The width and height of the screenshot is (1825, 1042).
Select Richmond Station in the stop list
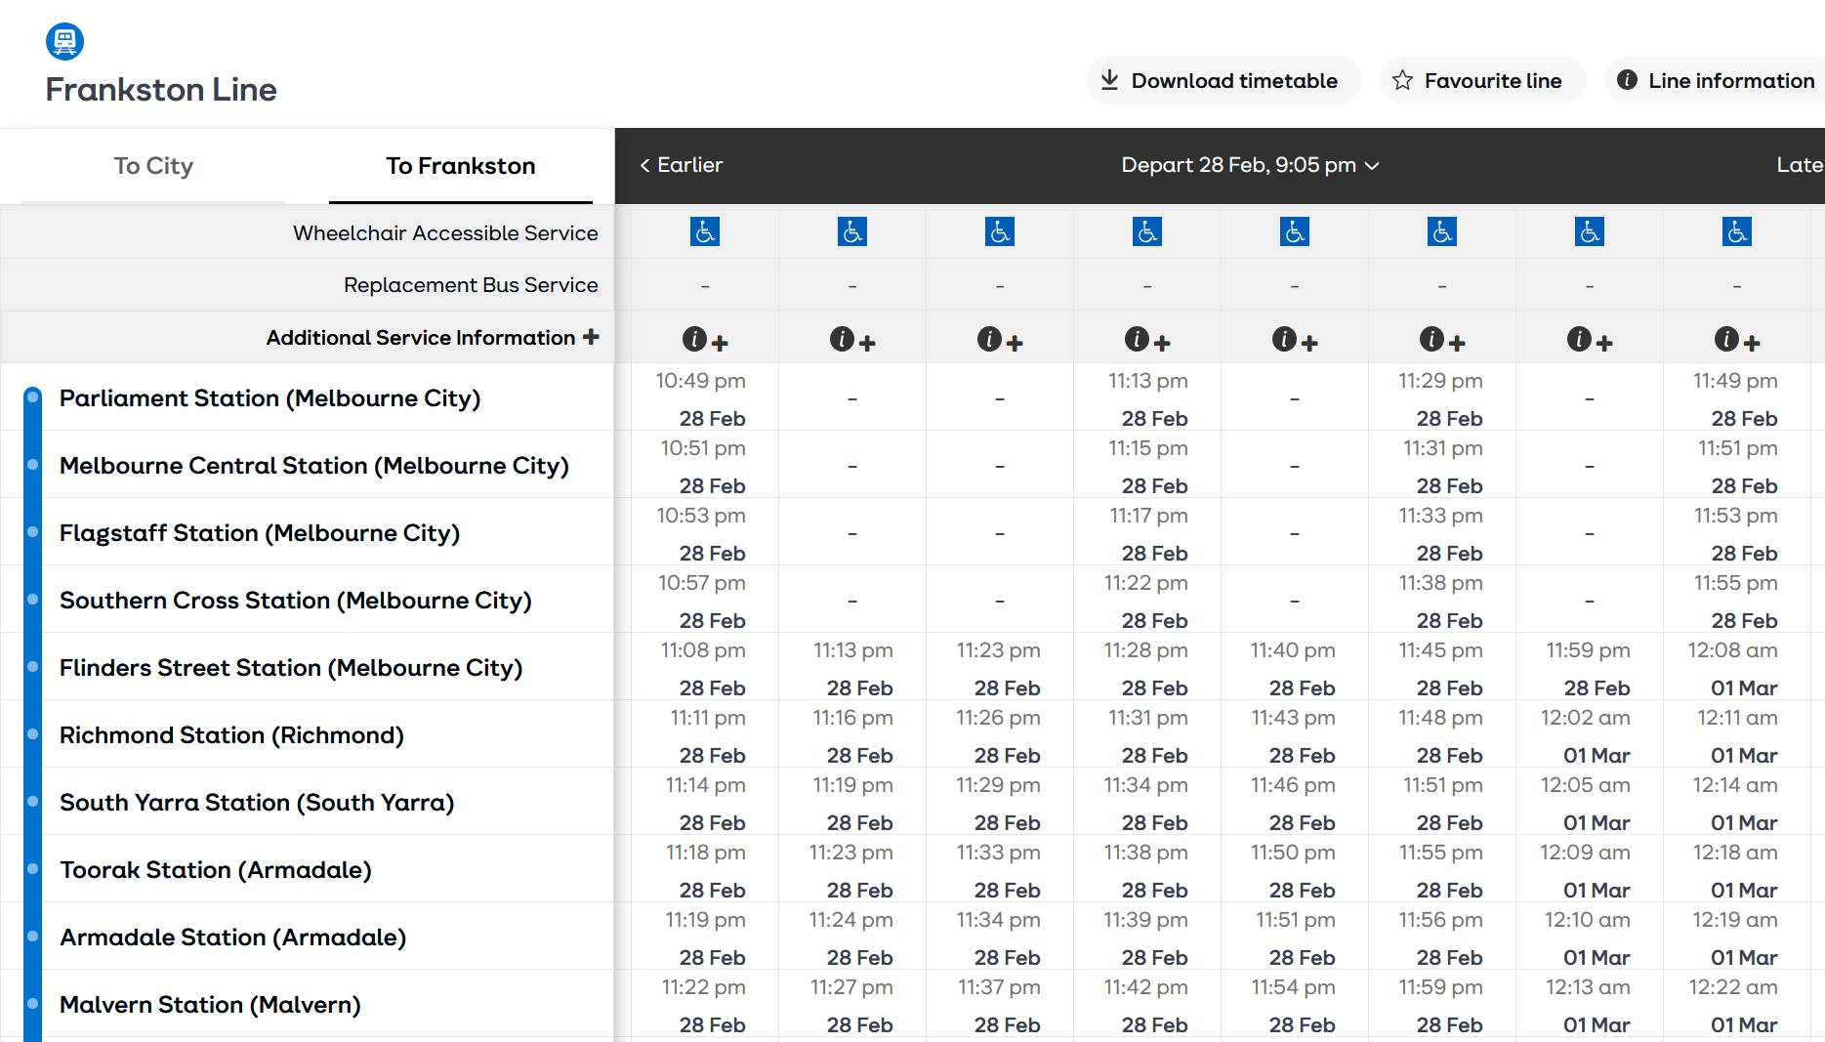click(231, 735)
